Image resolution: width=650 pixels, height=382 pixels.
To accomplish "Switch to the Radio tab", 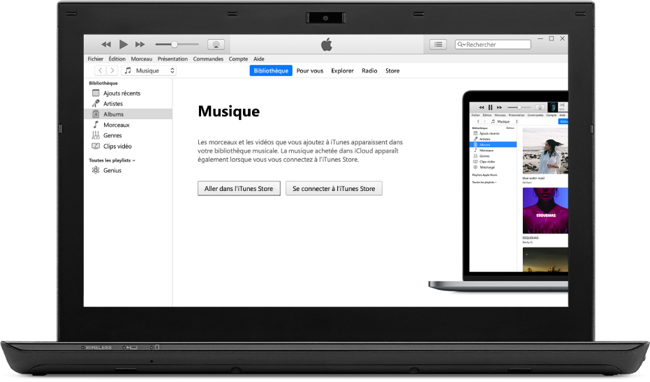I will click(x=369, y=71).
